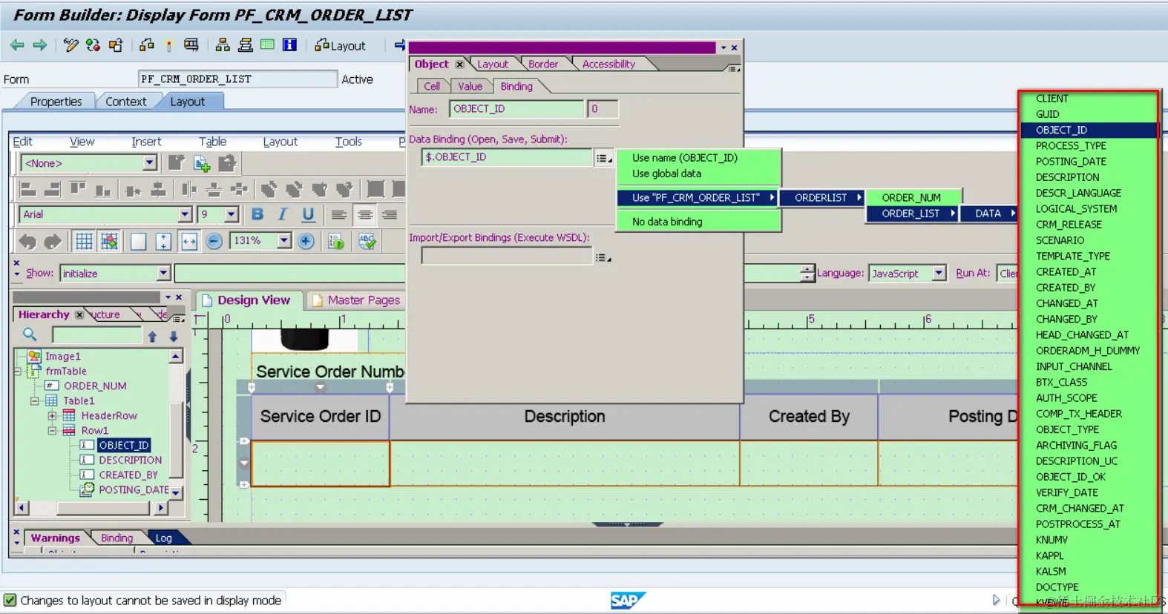Click the Name input field OBJECT_ID
Screen dimensions: 1168x614
pyautogui.click(x=516, y=109)
